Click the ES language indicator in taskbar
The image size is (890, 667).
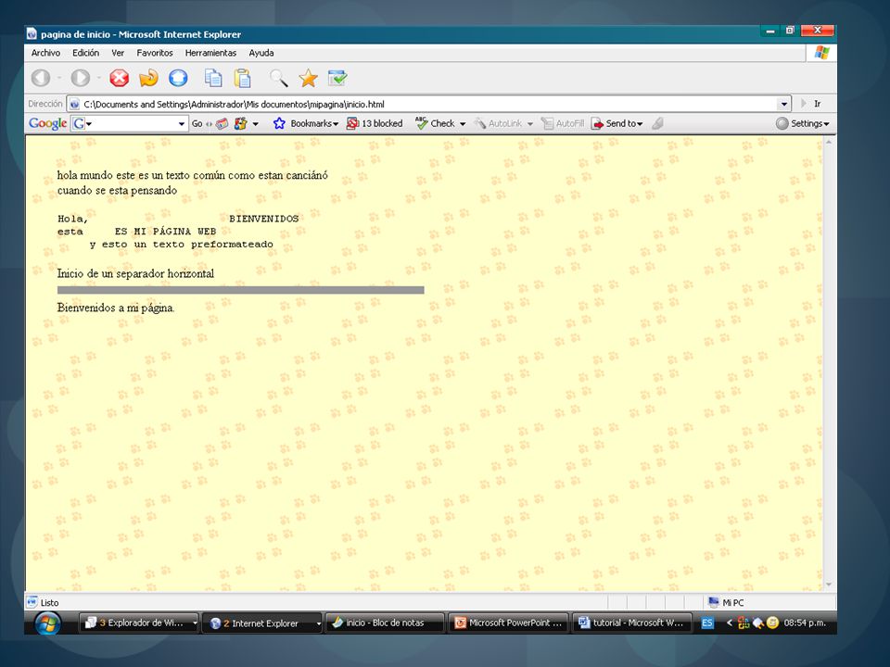coord(706,623)
